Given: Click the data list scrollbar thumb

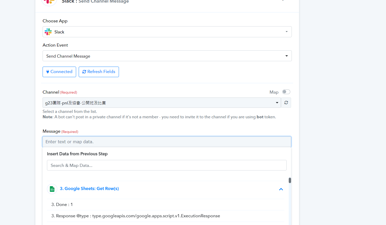Looking at the screenshot, I should pyautogui.click(x=290, y=180).
